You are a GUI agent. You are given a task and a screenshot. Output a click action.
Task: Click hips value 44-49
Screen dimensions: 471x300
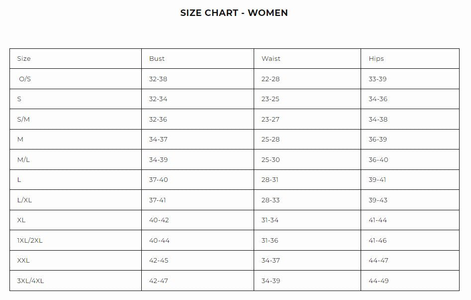tap(378, 281)
